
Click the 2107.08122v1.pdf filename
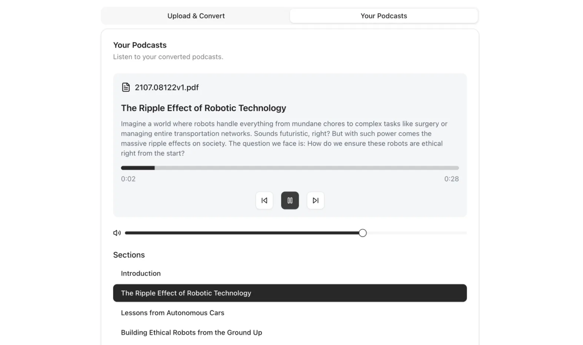167,87
